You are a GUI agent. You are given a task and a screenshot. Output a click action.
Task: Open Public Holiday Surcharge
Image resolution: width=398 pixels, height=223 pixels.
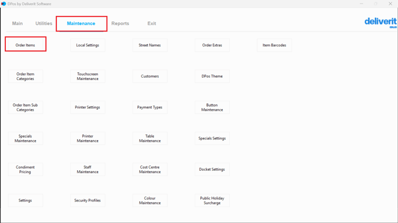pos(212,200)
